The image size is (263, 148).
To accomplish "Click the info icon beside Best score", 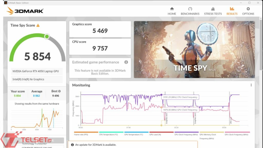I will coord(60,91).
